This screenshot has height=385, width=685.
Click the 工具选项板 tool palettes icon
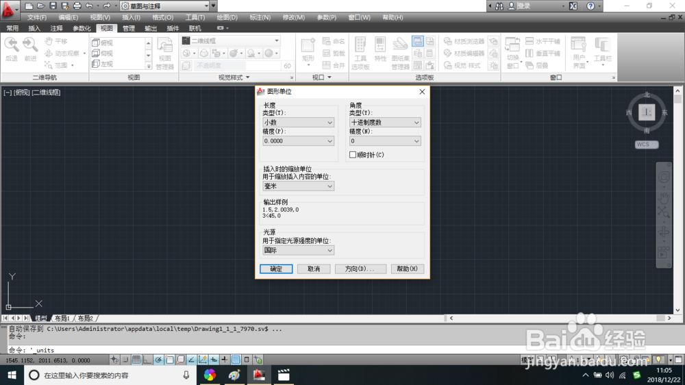(x=360, y=53)
